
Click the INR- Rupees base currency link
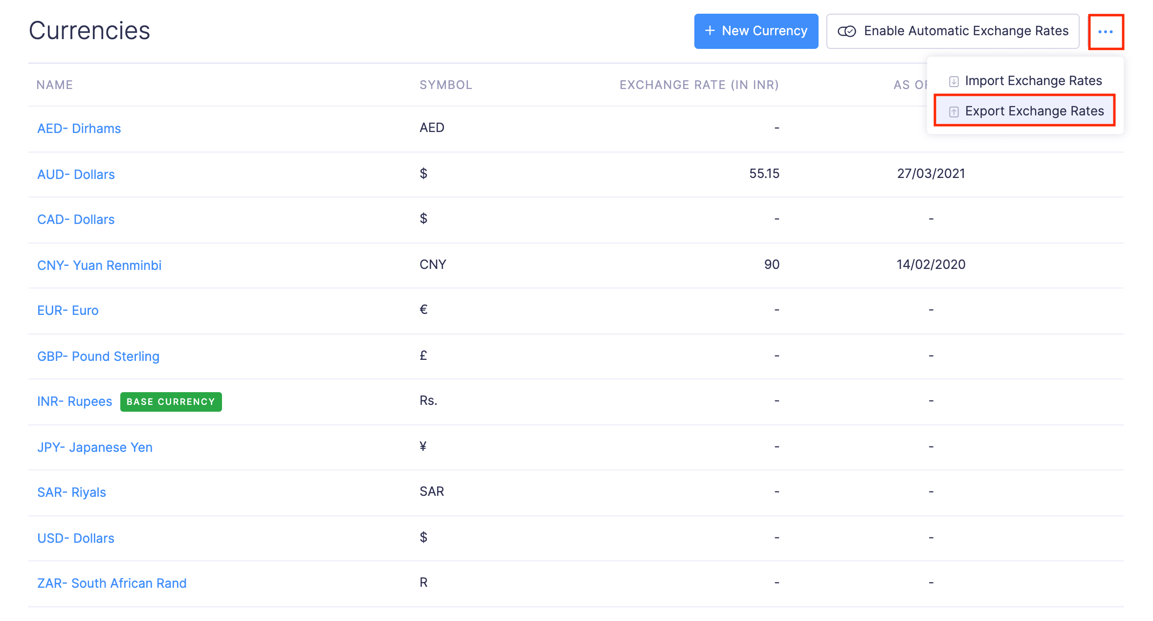point(74,401)
